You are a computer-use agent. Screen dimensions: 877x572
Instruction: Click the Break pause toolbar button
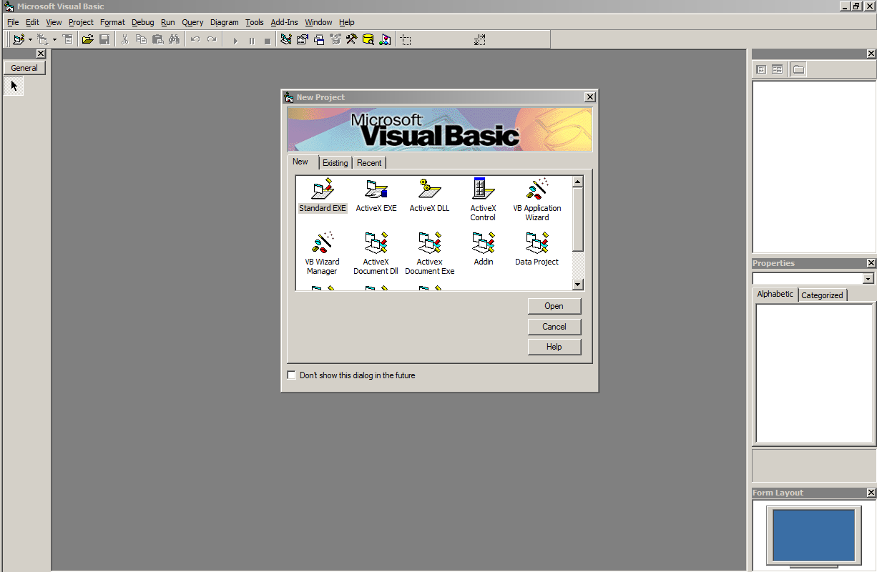(252, 41)
